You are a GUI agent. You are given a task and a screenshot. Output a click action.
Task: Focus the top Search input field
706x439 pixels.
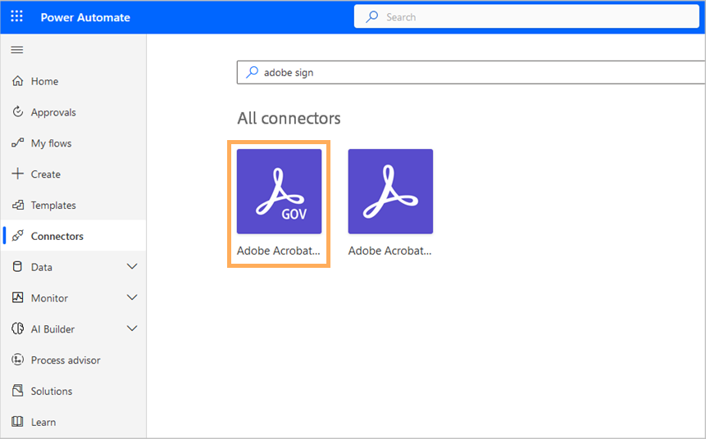click(526, 17)
